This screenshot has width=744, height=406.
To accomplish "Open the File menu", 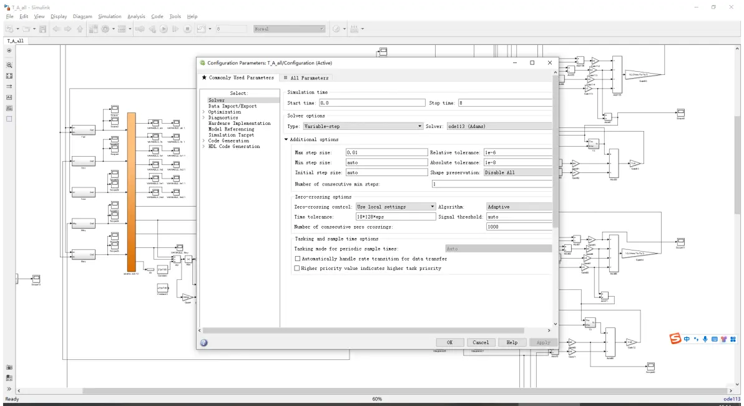I will tap(9, 16).
